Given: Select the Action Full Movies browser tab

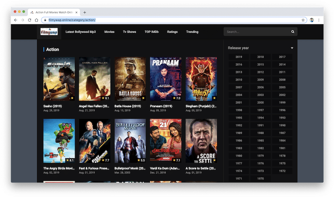Looking at the screenshot, I should click(54, 12).
